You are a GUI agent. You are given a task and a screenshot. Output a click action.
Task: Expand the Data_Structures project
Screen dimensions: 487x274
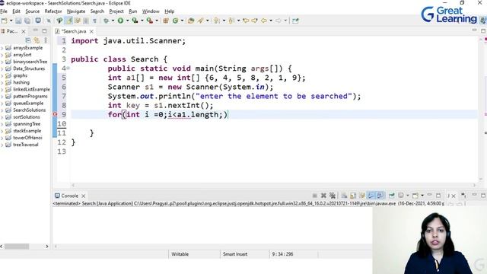point(2,68)
